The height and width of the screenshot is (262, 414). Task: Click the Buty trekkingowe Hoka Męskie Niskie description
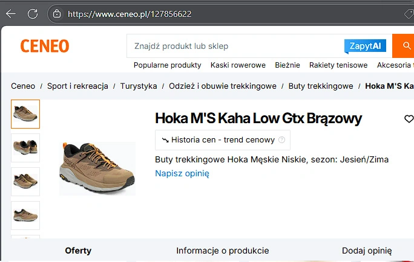[272, 159]
